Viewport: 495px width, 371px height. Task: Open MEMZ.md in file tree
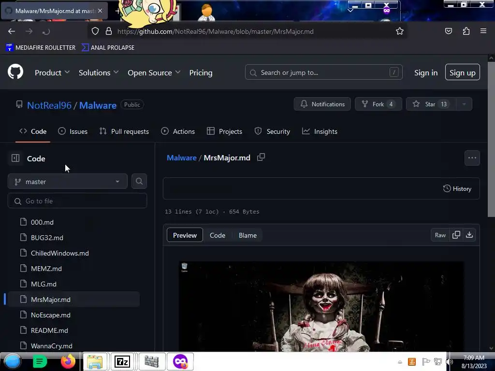46,269
